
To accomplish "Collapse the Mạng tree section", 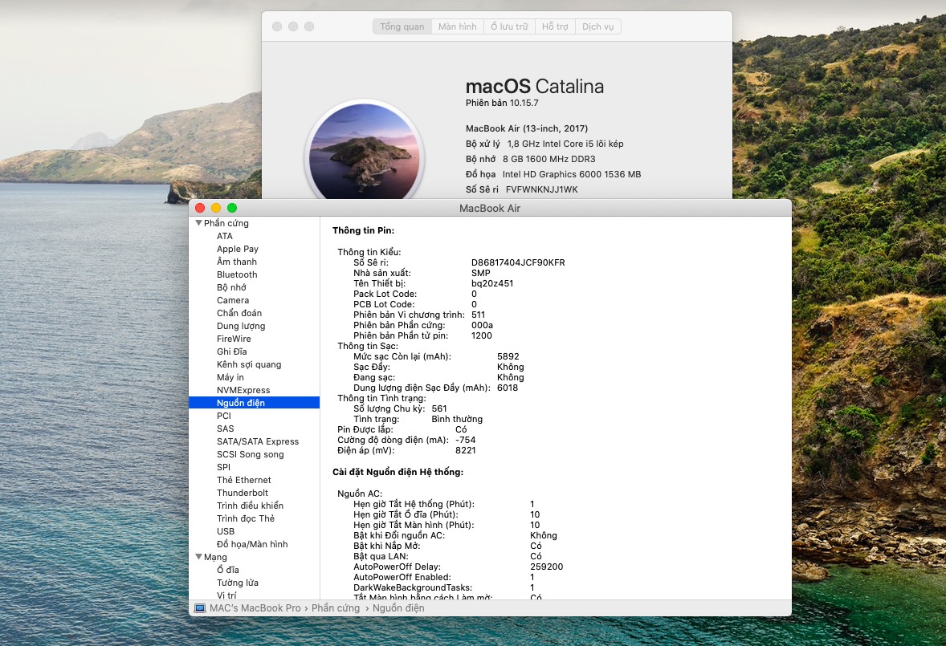I will (x=199, y=557).
